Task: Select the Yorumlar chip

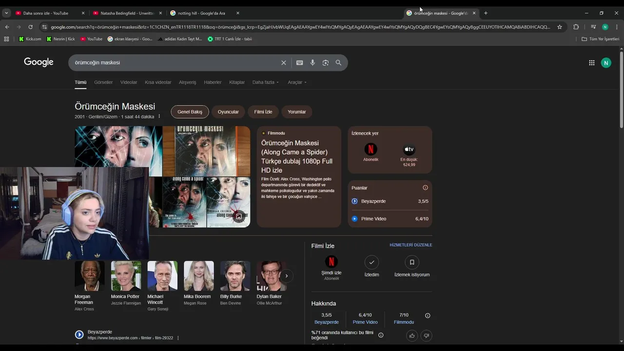Action: coord(297,112)
